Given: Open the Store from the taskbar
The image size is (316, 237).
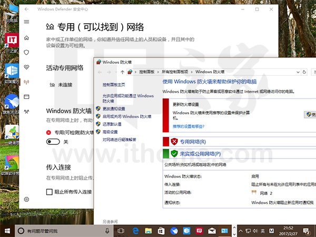Looking at the screenshot, I should 161,231.
